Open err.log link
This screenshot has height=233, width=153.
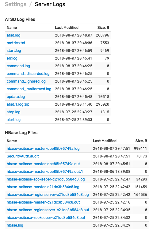[x=12, y=58]
